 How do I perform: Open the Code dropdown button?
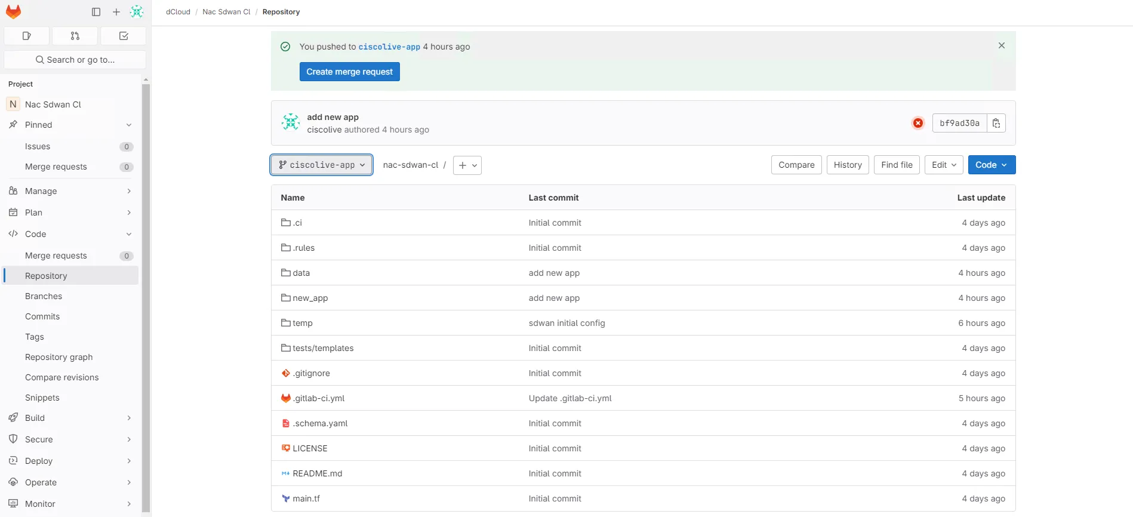(991, 165)
